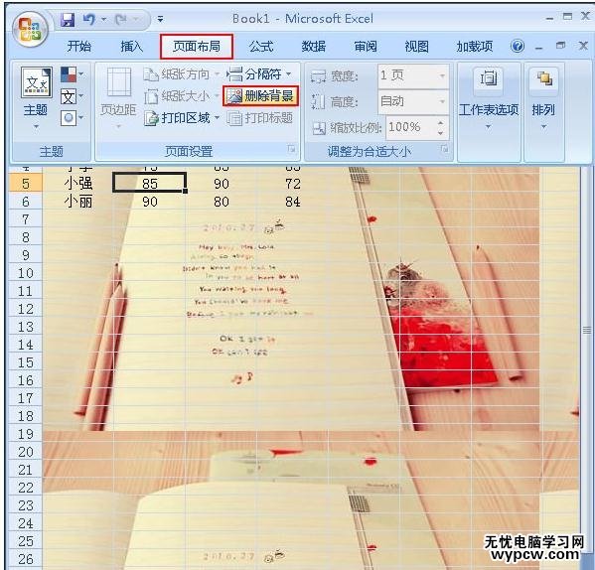
Task: Open Customize Quick Access Toolbar arrow
Action: coord(161,19)
